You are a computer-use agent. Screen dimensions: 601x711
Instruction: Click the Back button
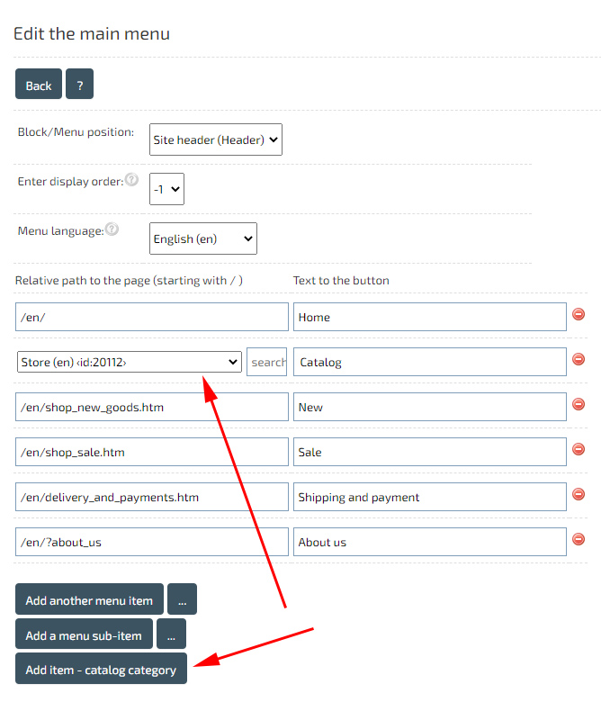[39, 85]
